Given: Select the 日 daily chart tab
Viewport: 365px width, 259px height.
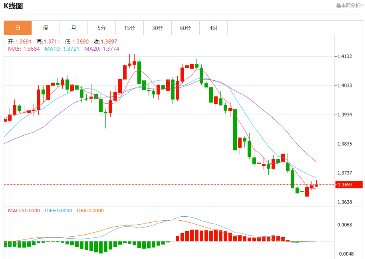Looking at the screenshot, I should pyautogui.click(x=18, y=28).
